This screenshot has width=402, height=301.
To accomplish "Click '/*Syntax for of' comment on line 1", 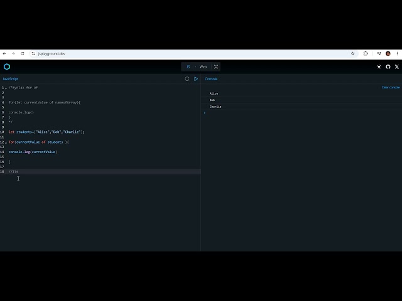I will coord(23,88).
